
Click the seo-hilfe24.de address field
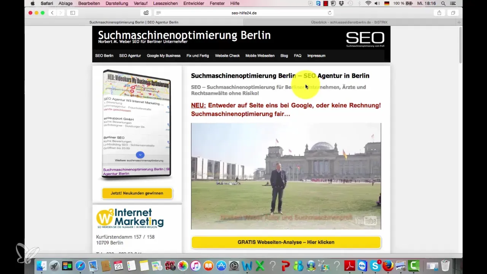(x=244, y=13)
